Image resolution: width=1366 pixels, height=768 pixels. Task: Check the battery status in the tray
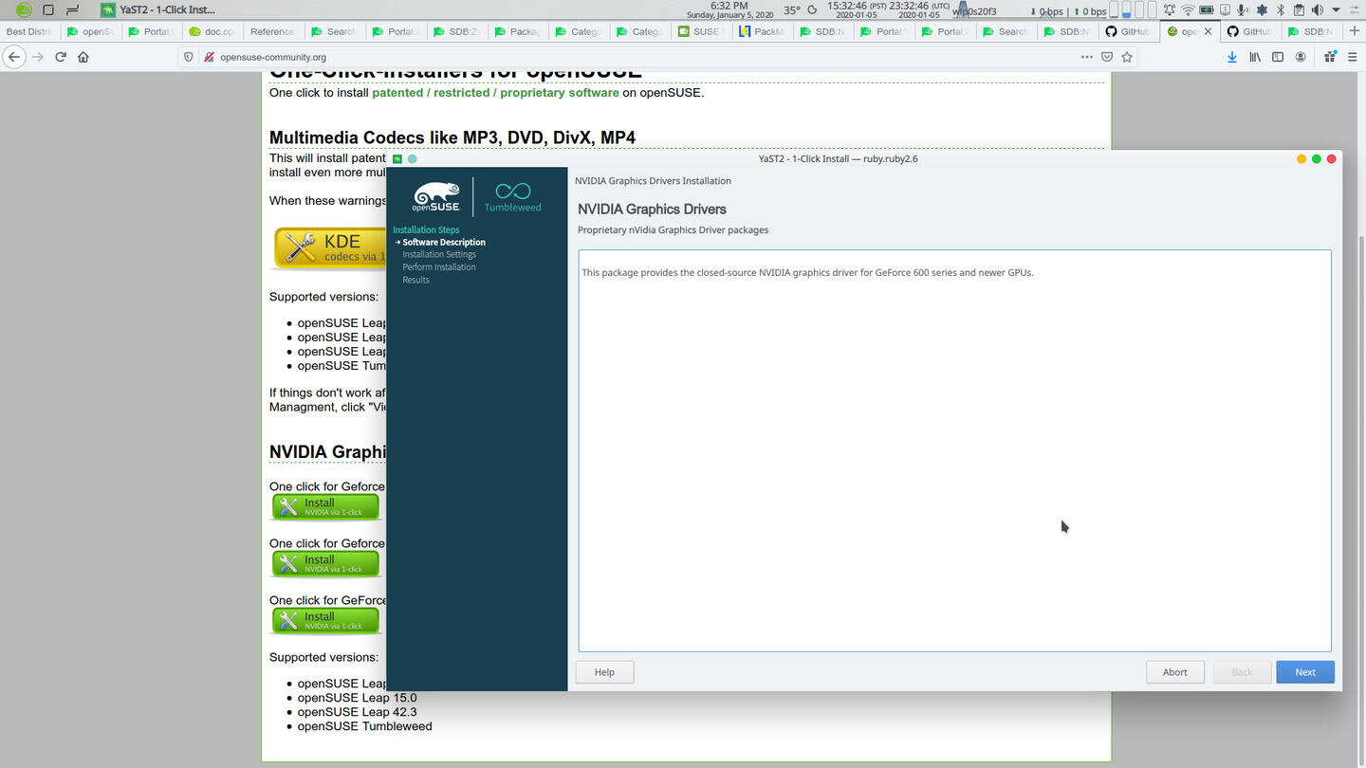click(x=1207, y=10)
